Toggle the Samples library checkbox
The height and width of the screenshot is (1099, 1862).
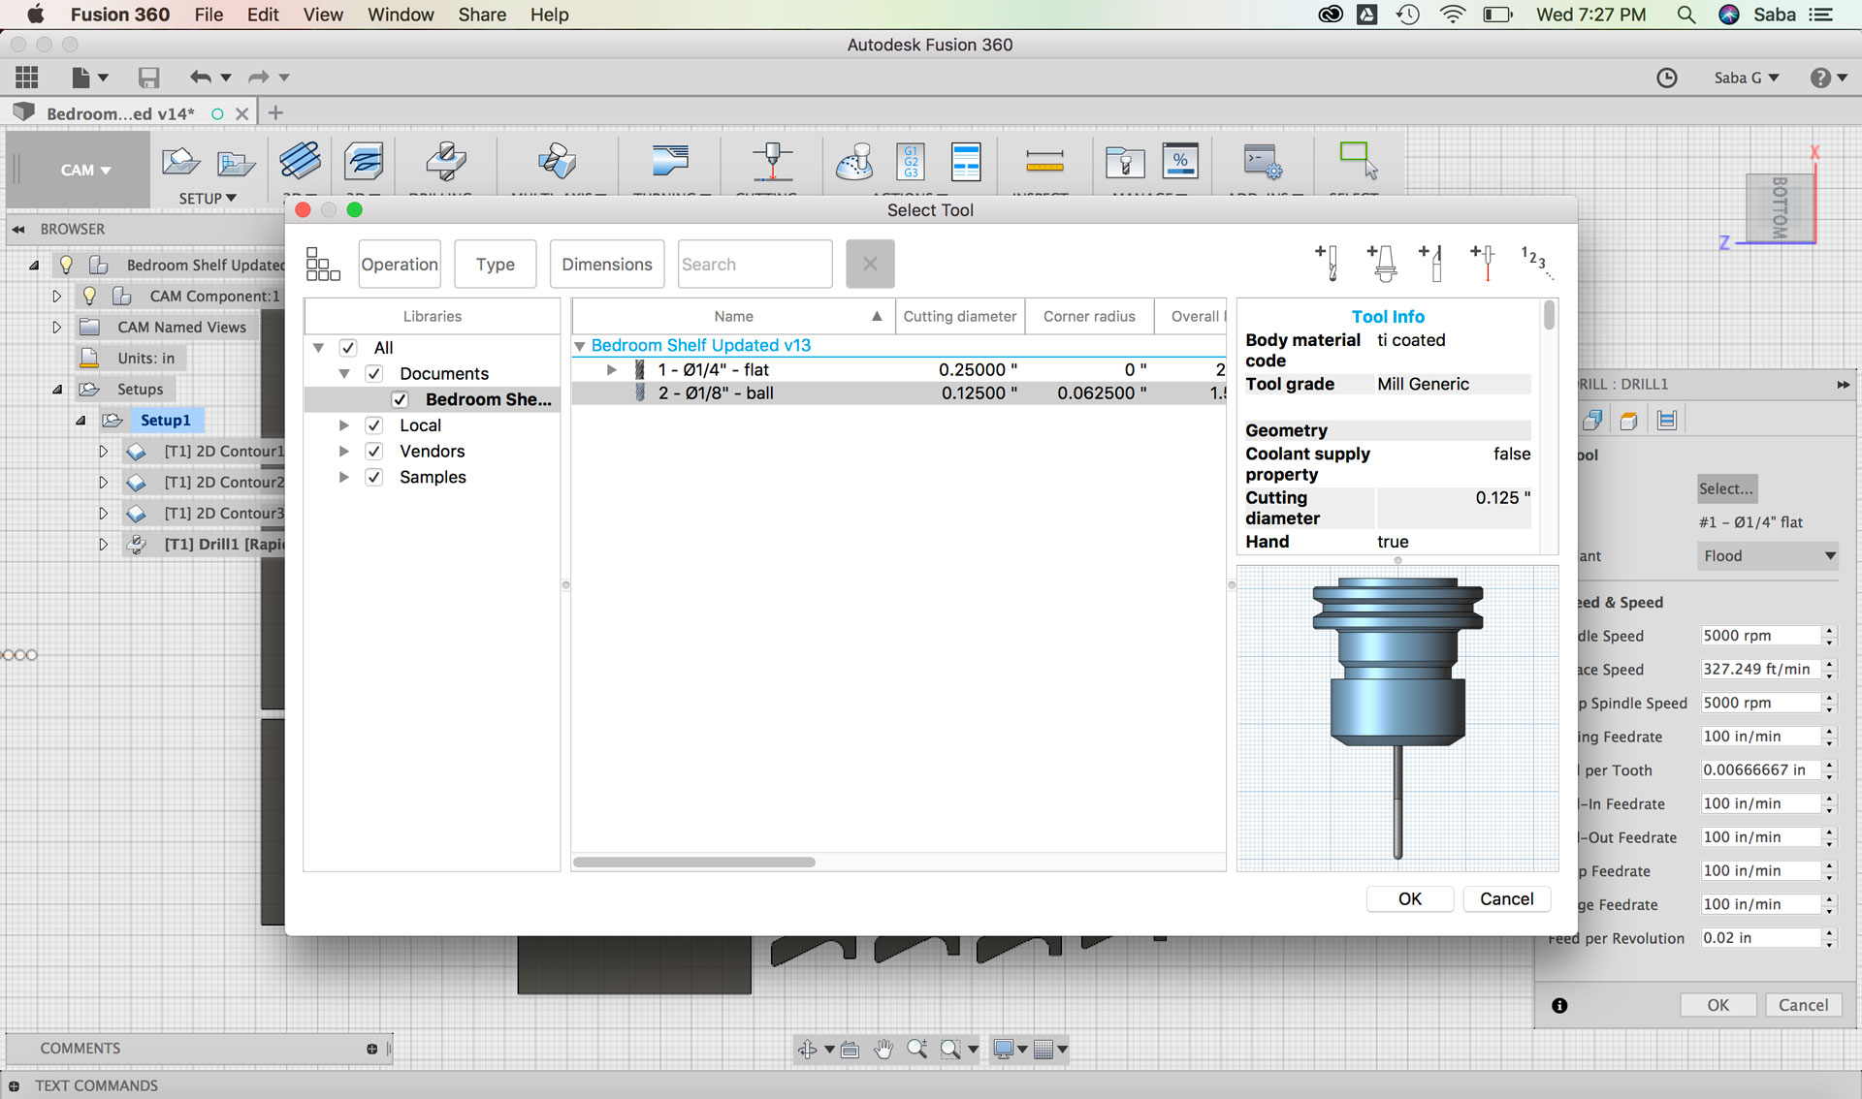coord(374,478)
